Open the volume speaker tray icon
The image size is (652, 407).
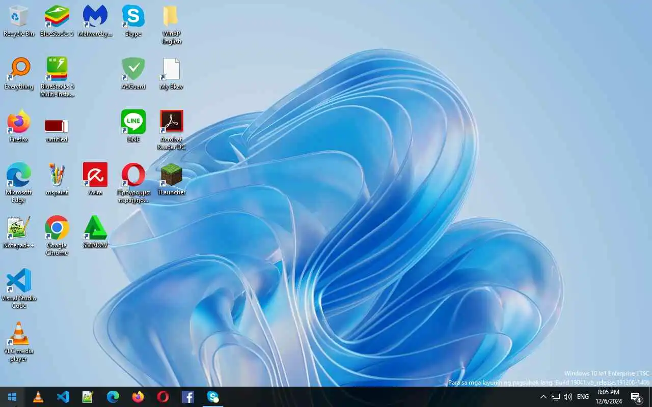[568, 397]
